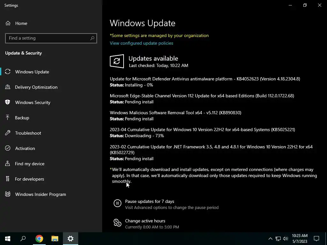Open Find my device page

click(x=51, y=164)
